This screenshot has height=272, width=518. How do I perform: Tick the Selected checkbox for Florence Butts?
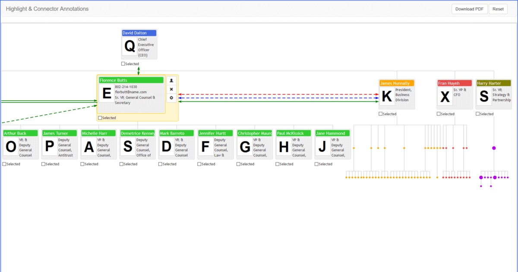(100, 118)
